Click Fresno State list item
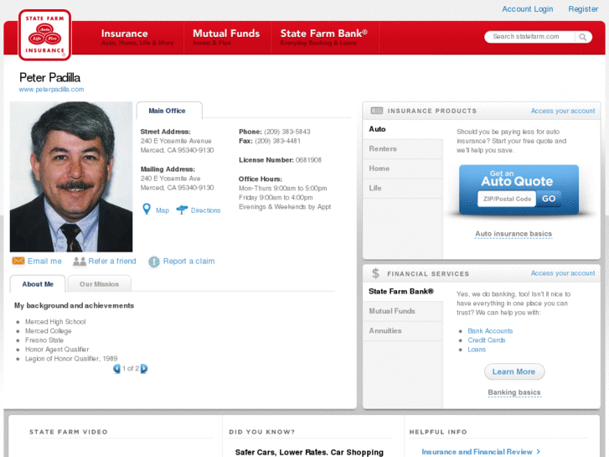609x457 pixels. click(x=44, y=340)
